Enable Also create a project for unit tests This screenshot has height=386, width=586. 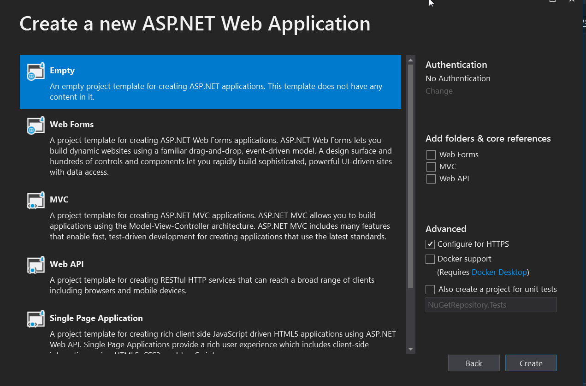(x=430, y=290)
